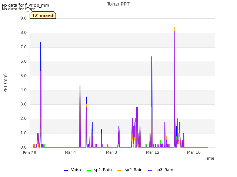Image resolution: width=237 pixels, height=177 pixels.
Task: Click the 5.0 y-axis tick label
Action: pyautogui.click(x=23, y=76)
